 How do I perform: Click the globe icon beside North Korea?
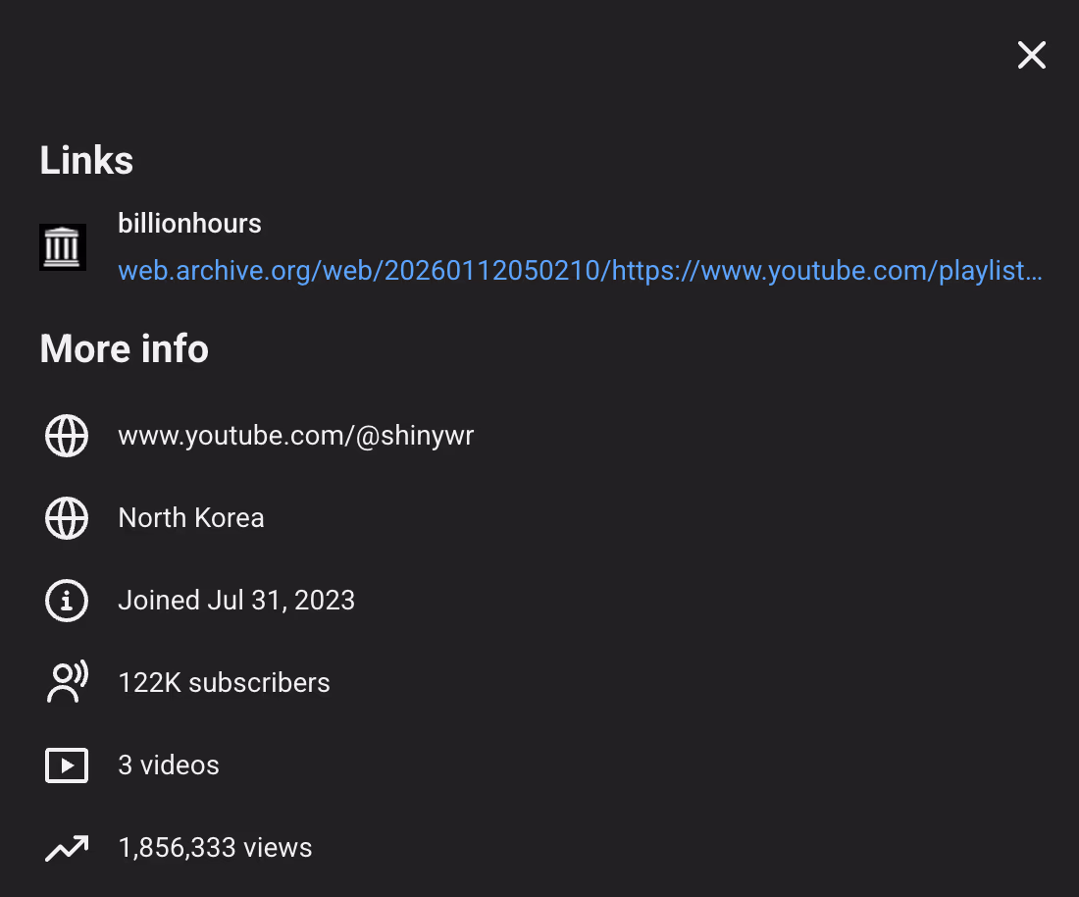click(67, 518)
